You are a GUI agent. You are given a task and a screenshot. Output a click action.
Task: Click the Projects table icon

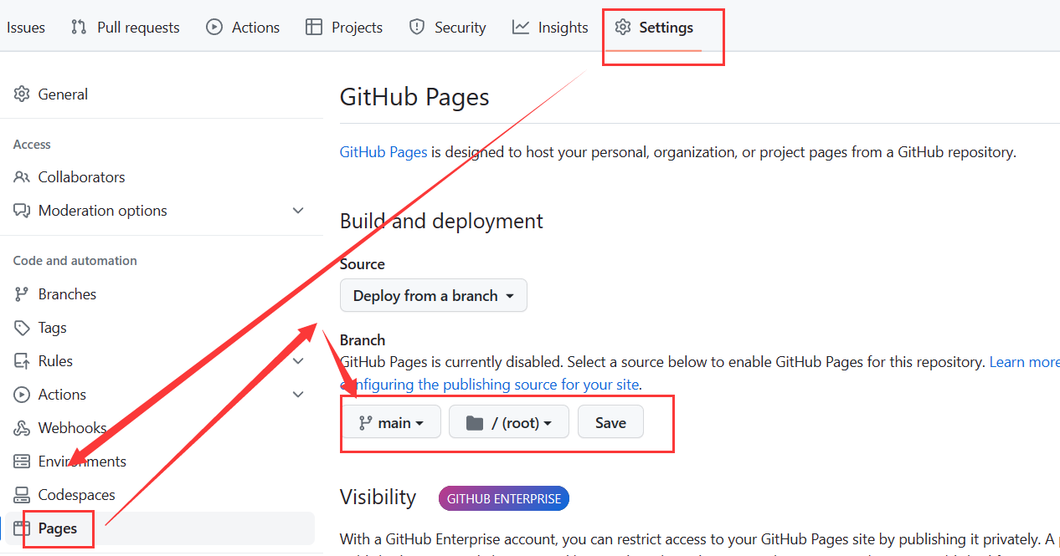(314, 28)
